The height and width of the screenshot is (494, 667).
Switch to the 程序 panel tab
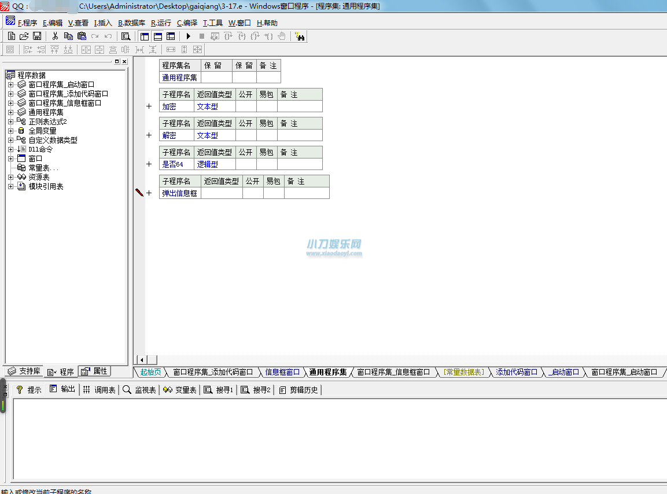coord(61,372)
